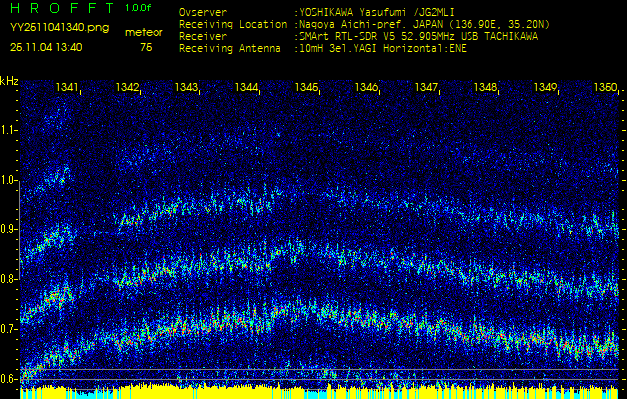This screenshot has width=627, height=399.
Task: Select the 1348 time tick label
Action: tap(485, 88)
